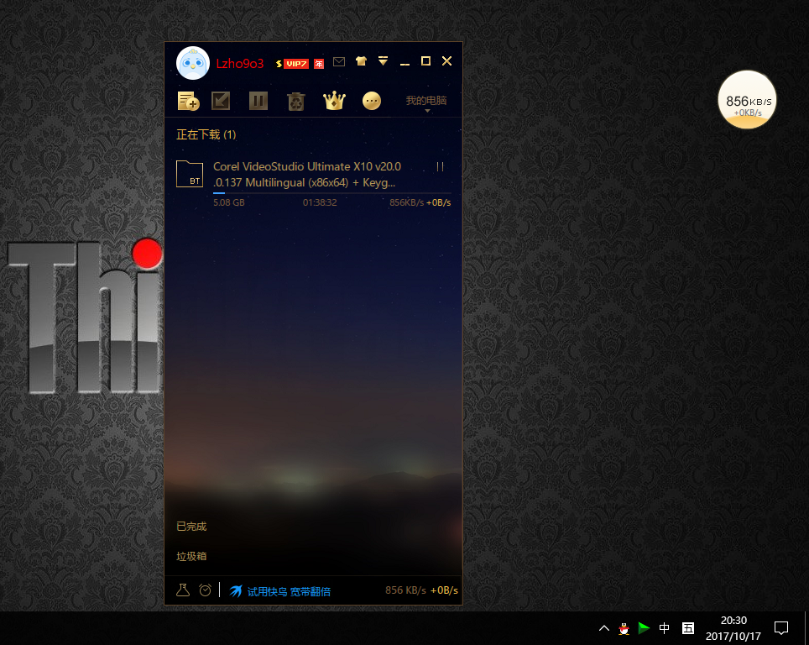Click the floating 856KB/s speed ball
This screenshot has height=645, width=809.
747,100
